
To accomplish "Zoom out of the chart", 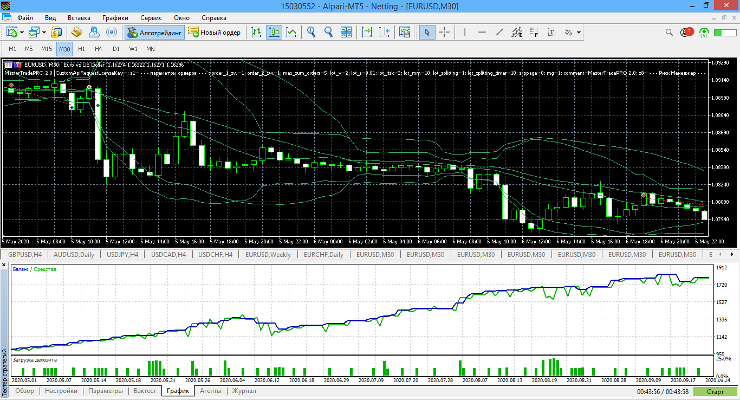I will pos(328,33).
